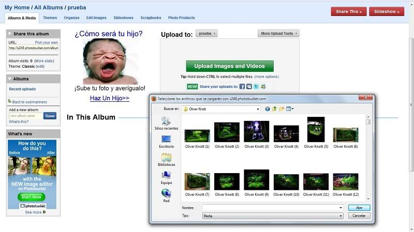Click the crying baby ad image
Image resolution: width=414 pixels, height=232 pixels.
click(x=110, y=61)
